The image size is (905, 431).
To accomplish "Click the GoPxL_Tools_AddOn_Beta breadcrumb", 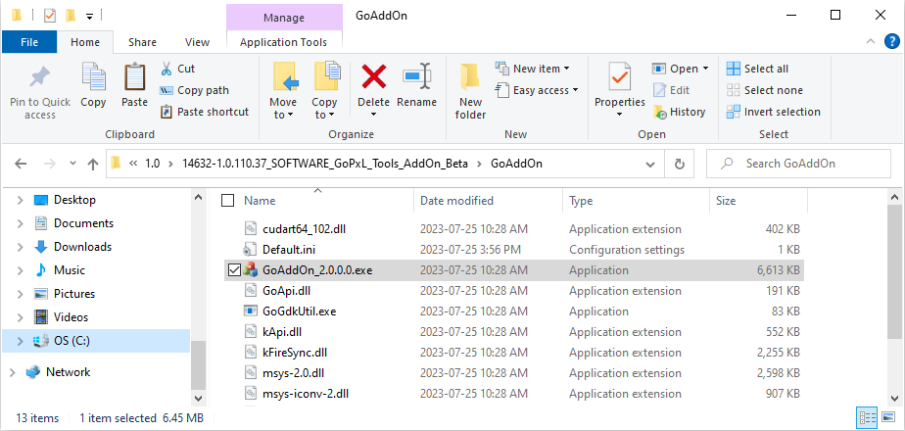I will (325, 164).
